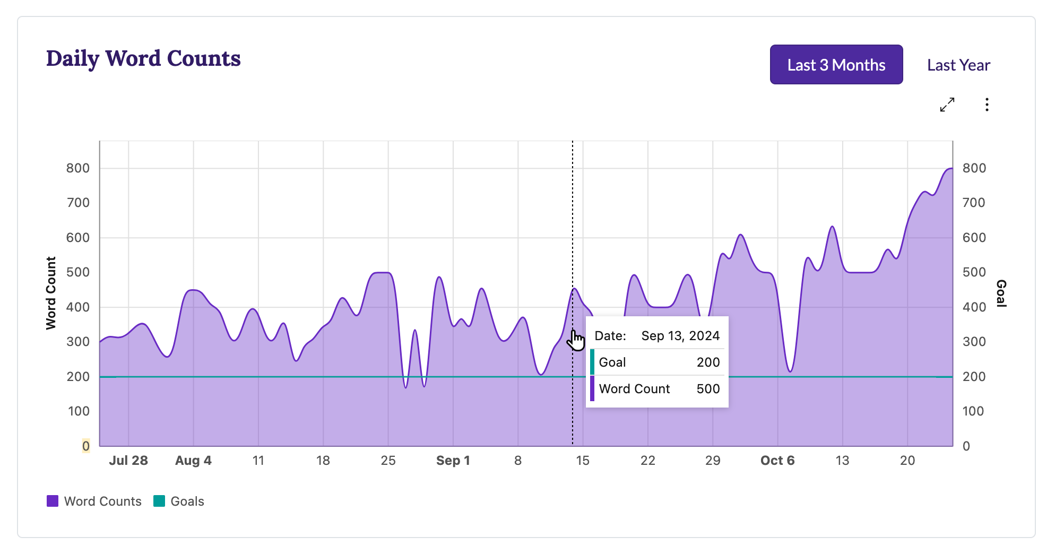Click the x-axis label 29
Viewport: 1055px width, 554px height.
click(x=713, y=460)
